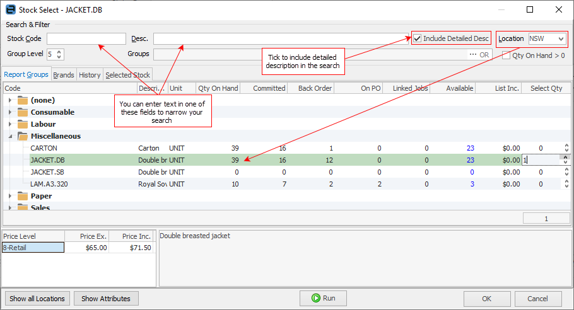The width and height of the screenshot is (574, 310).
Task: Click Price Ex. value $65.00
Action: (x=97, y=248)
